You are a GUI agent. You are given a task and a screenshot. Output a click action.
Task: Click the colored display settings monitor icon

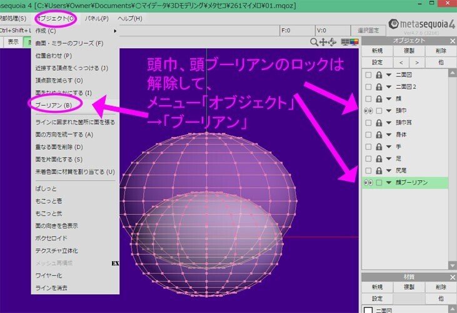coord(354,42)
